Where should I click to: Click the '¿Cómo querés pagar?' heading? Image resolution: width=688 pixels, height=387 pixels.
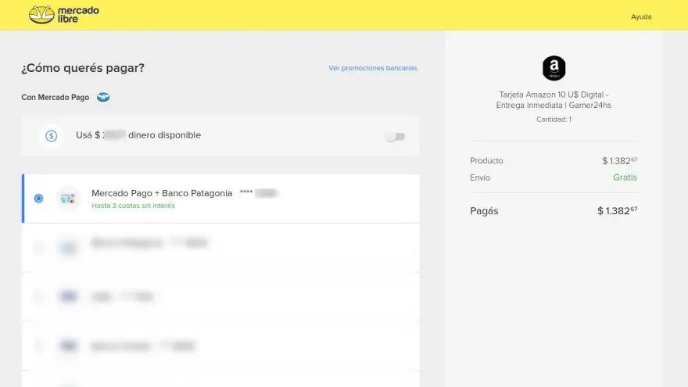pyautogui.click(x=83, y=68)
